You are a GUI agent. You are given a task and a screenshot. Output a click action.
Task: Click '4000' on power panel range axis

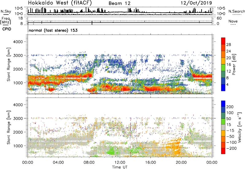pos(18,42)
